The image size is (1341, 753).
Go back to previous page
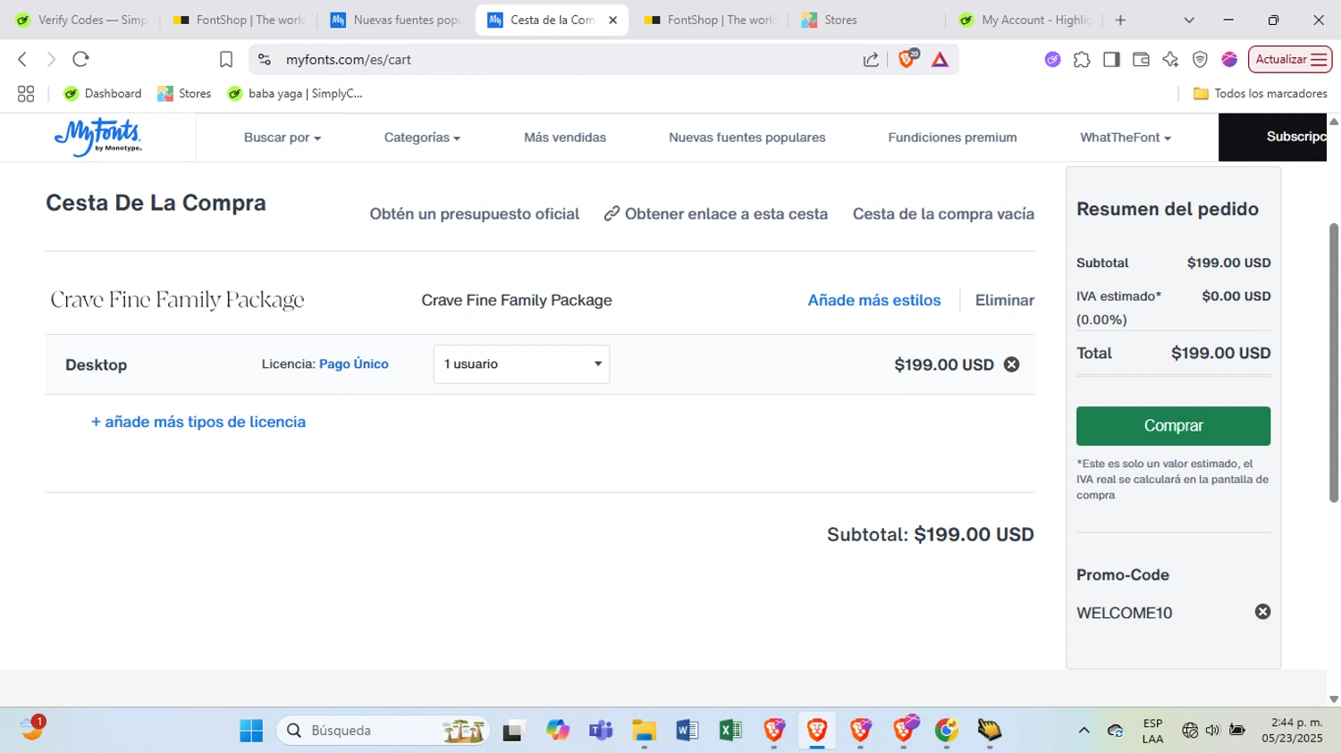click(22, 59)
